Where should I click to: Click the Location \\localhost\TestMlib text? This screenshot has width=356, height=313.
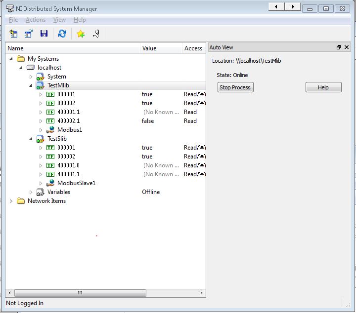[247, 61]
